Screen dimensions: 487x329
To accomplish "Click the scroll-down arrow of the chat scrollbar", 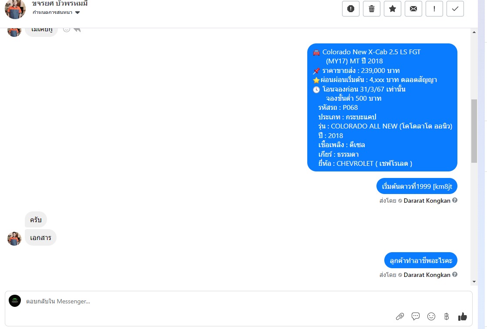I will click(474, 282).
